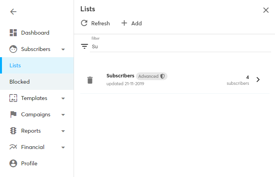Click the Templates image icon
Screen dimensions: 275x177
point(13,98)
